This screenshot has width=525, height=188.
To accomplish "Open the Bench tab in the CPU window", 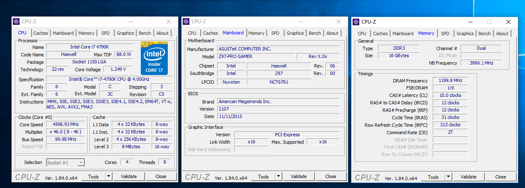I will coord(145,33).
